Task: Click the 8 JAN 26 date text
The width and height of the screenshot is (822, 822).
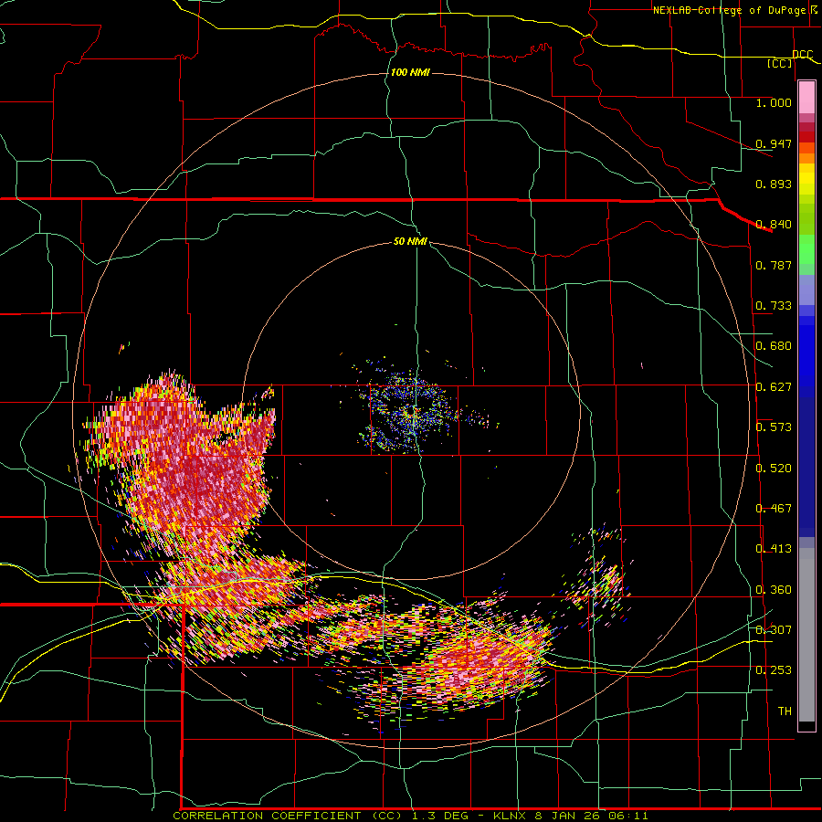Action: point(569,816)
